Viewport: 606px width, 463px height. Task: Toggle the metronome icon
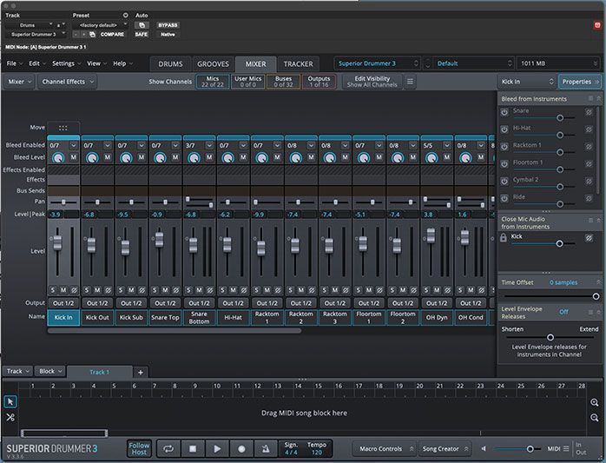tap(266, 449)
